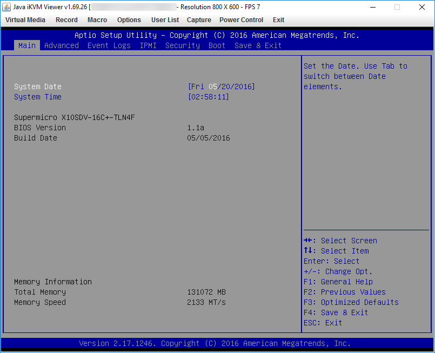This screenshot has height=353, width=435.
Task: Open the Record menu
Action: (66, 20)
